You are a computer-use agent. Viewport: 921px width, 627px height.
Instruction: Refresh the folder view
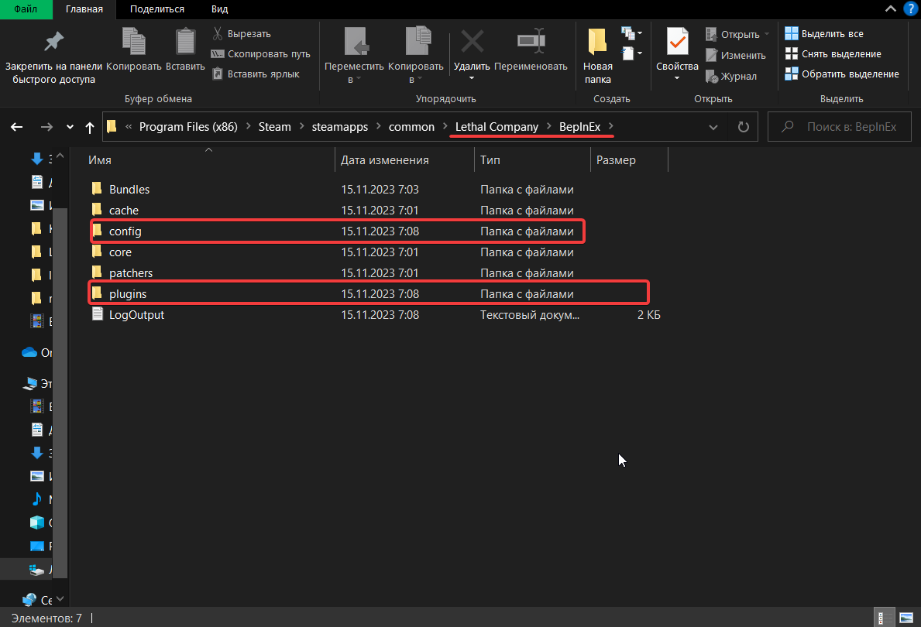pos(743,127)
